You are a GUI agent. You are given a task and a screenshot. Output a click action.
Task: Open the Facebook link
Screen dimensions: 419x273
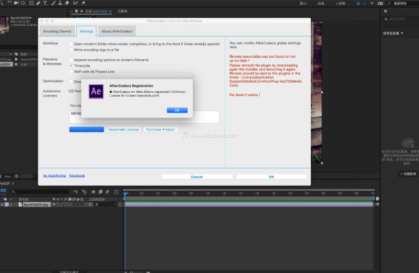click(x=77, y=176)
